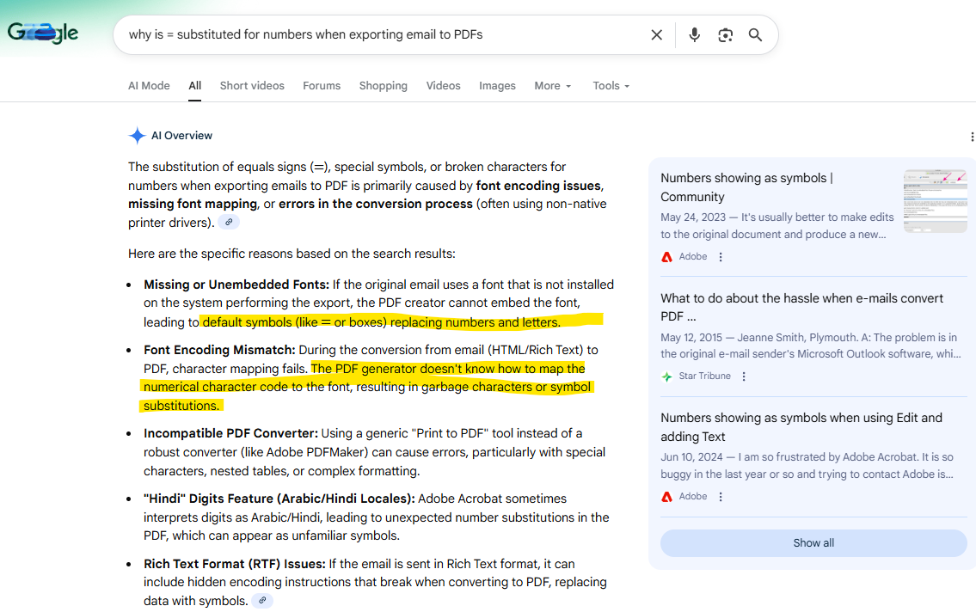Expand the Tools dropdown
This screenshot has width=976, height=612.
(611, 86)
